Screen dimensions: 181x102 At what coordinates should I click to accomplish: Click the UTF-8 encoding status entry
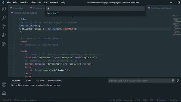point(137,100)
